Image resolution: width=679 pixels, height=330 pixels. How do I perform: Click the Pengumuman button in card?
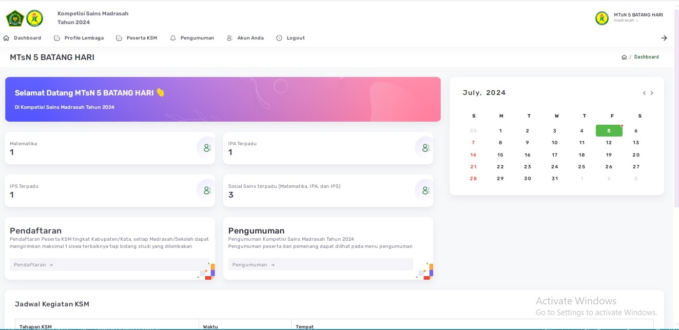(320, 265)
